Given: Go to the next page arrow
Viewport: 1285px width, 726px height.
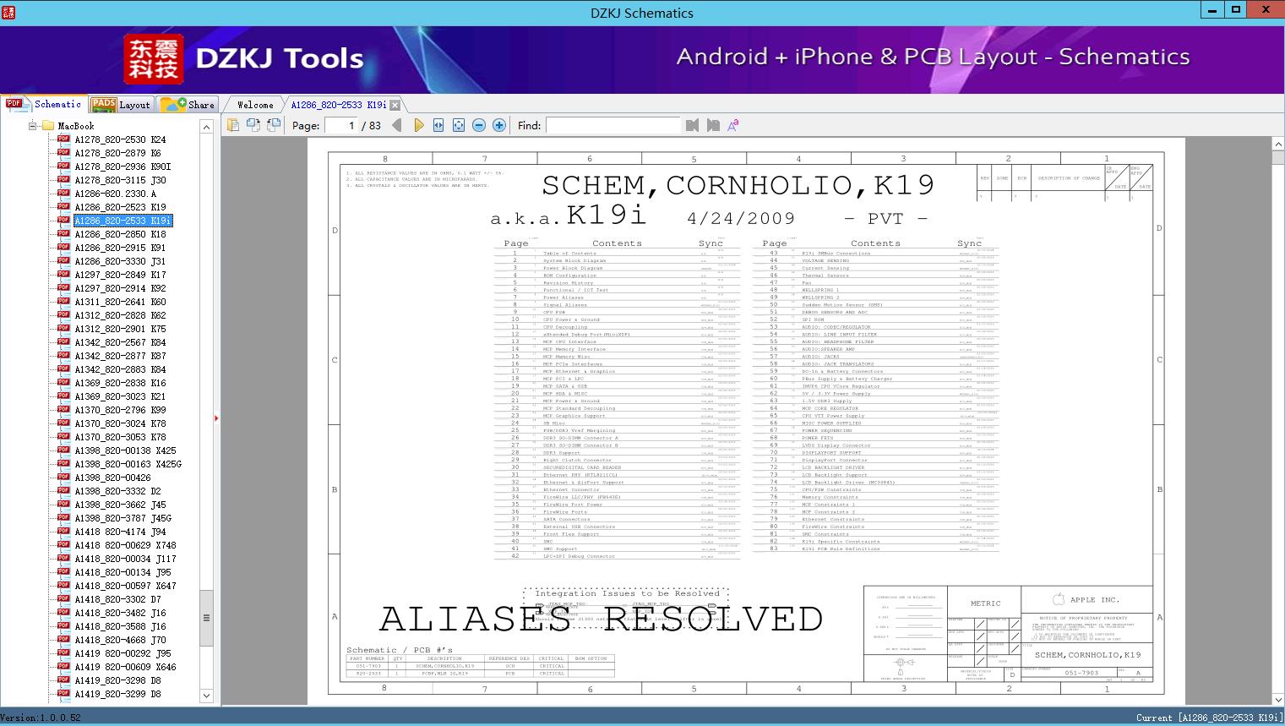Looking at the screenshot, I should [418, 125].
